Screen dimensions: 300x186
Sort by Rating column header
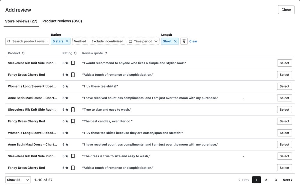click(69, 53)
